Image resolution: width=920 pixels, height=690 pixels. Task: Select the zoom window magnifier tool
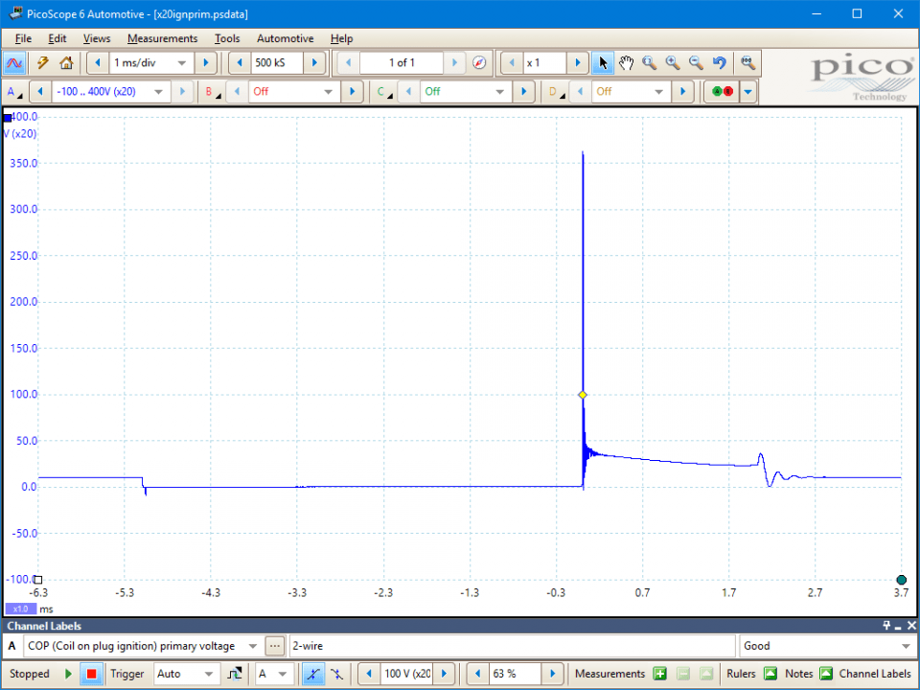coord(649,63)
